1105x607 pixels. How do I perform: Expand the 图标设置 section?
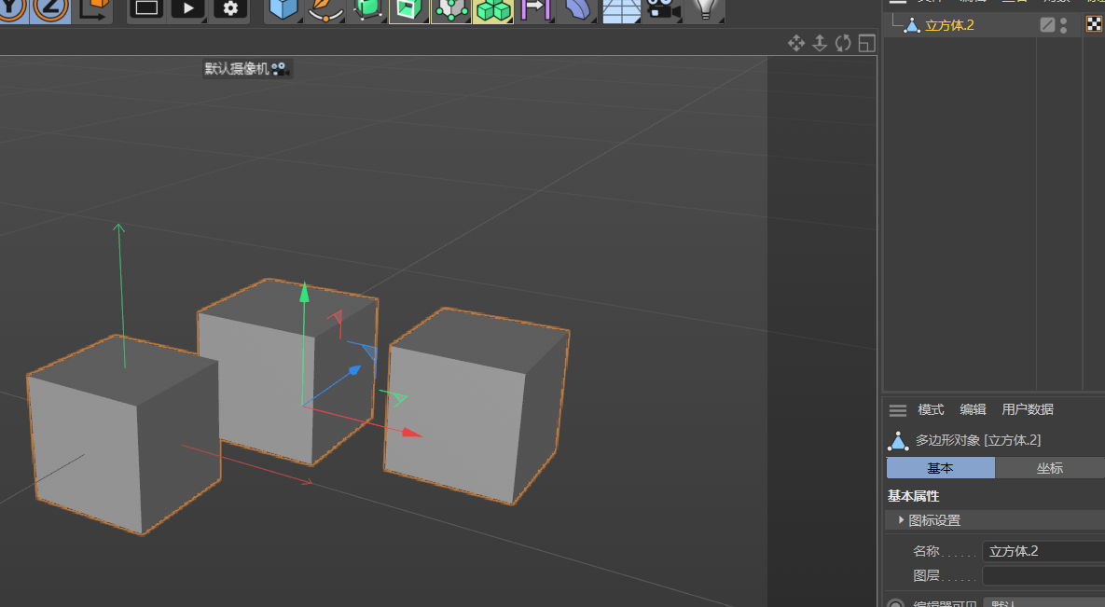pyautogui.click(x=902, y=520)
